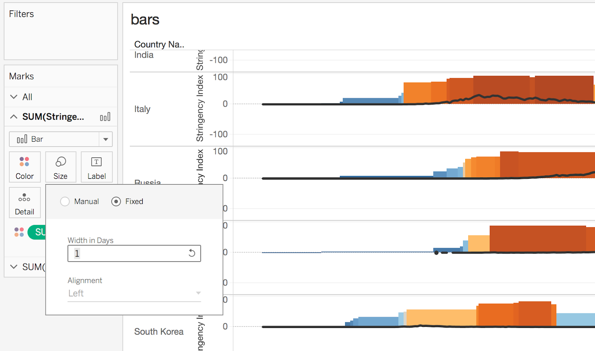Expand the lower SUM marks section
The height and width of the screenshot is (351, 595).
[14, 267]
